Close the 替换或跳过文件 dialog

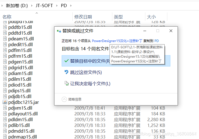coord(171,31)
